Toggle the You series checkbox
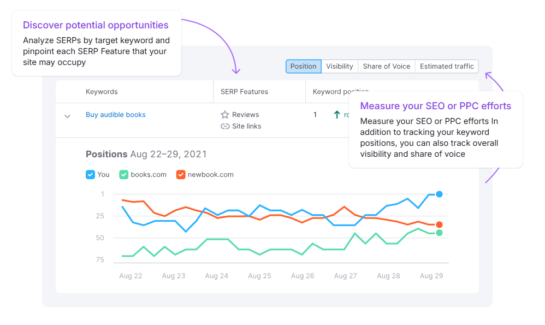This screenshot has width=545, height=325. (91, 175)
